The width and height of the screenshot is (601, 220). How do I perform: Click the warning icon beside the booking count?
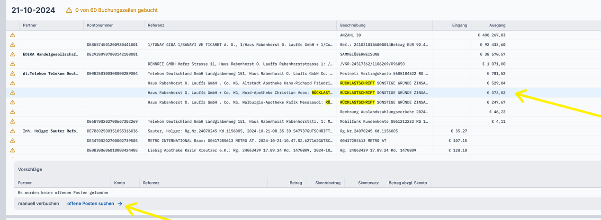click(69, 10)
